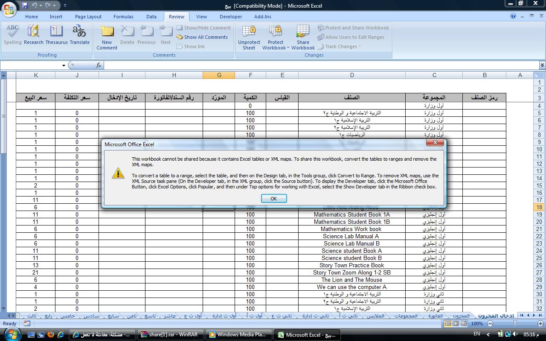546x341 pixels.
Task: Open the Research pane
Action: pos(33,35)
